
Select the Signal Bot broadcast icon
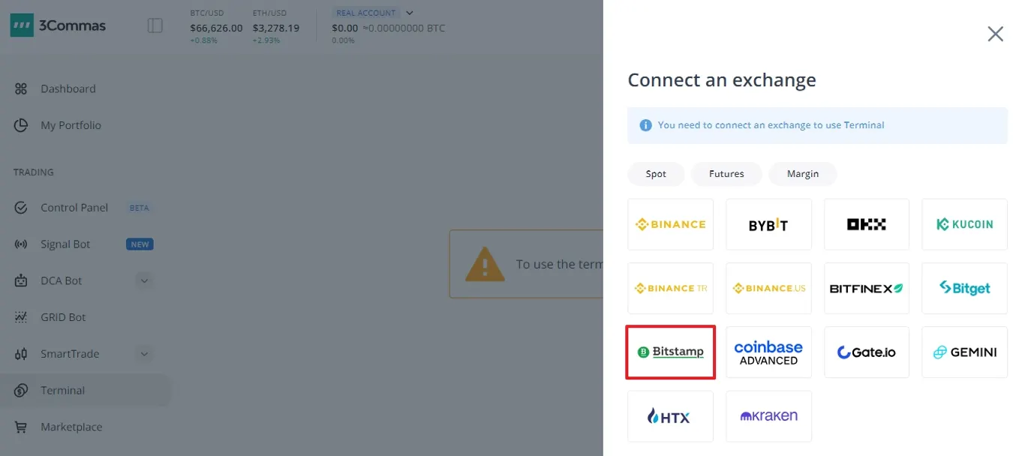point(21,244)
